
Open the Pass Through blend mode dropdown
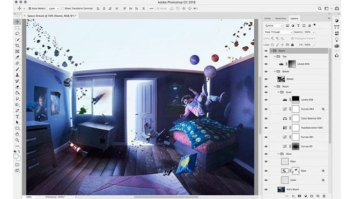click(x=278, y=32)
